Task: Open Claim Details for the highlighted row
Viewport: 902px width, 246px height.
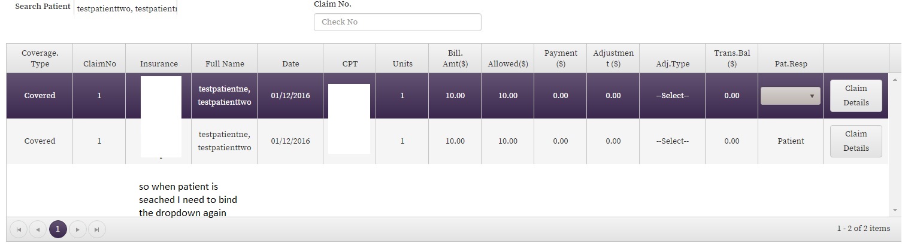Action: click(855, 96)
